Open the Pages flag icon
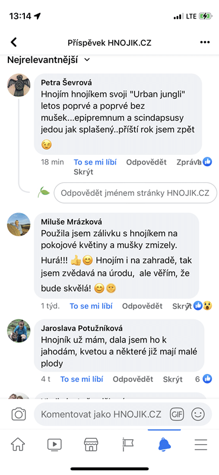This screenshot has height=475, width=219. coord(128,444)
